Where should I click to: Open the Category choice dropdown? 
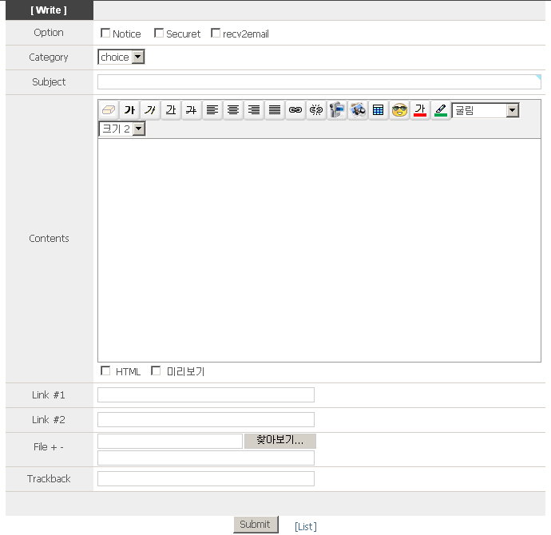121,57
